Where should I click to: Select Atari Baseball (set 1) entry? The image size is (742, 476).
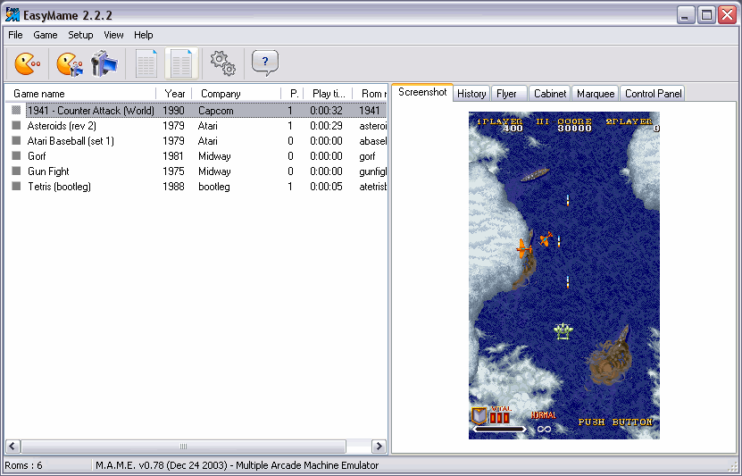coord(71,140)
